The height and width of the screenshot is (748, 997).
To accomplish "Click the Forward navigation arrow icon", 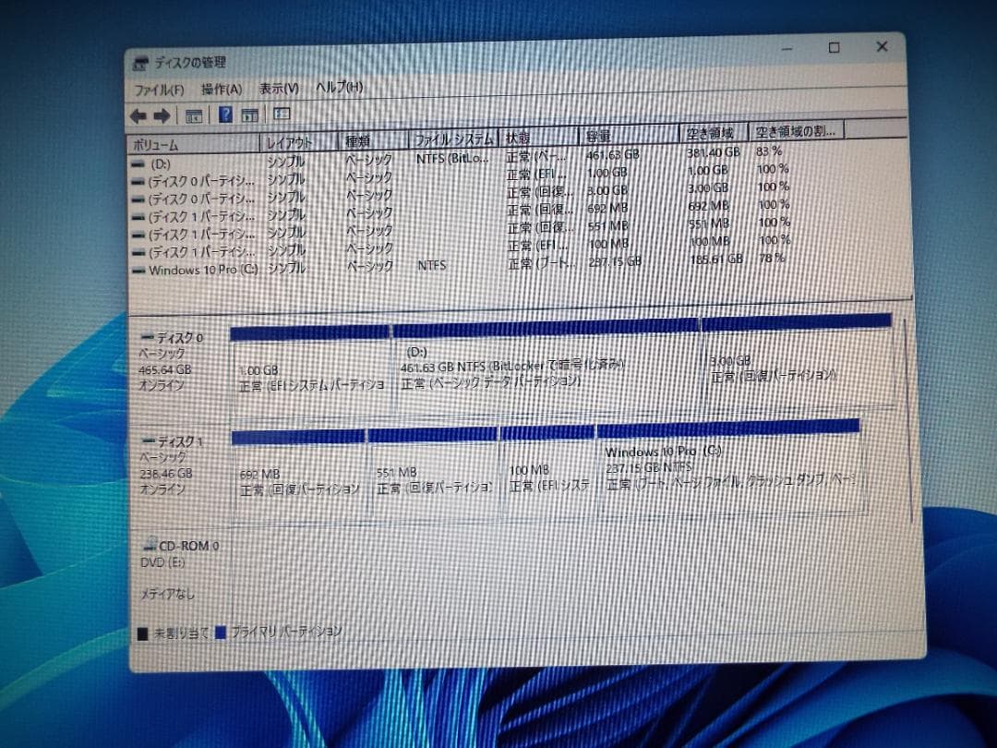I will point(162,115).
